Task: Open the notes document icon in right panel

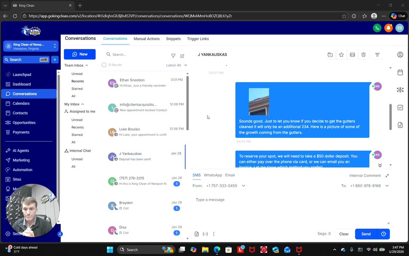Action: point(400,125)
